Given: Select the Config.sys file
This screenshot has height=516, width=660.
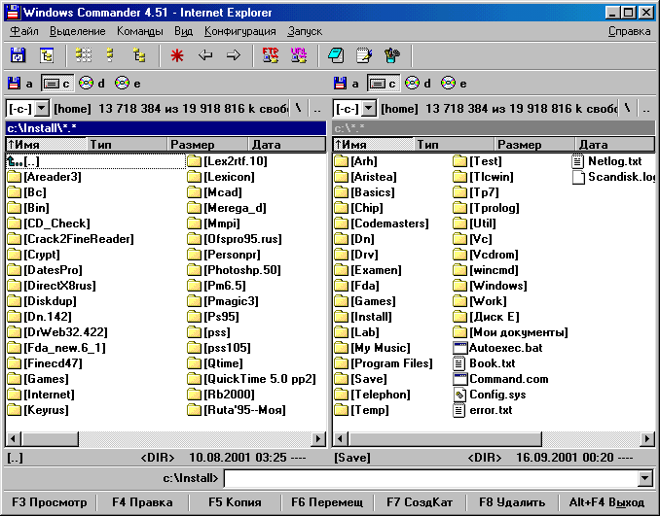Looking at the screenshot, I should [490, 395].
